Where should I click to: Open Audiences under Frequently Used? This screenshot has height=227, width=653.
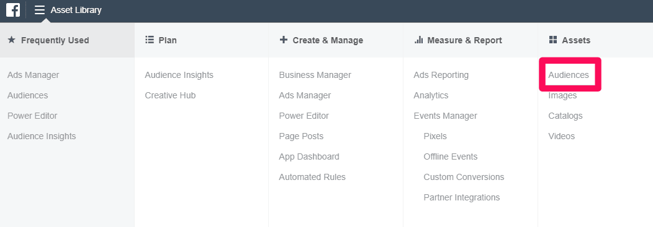point(27,95)
